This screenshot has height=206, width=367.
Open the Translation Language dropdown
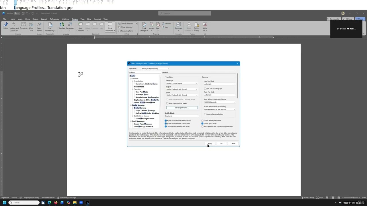(182, 84)
